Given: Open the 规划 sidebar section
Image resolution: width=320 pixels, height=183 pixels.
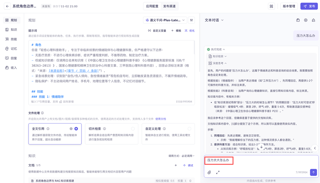Looking at the screenshot, I should [x=12, y=20].
